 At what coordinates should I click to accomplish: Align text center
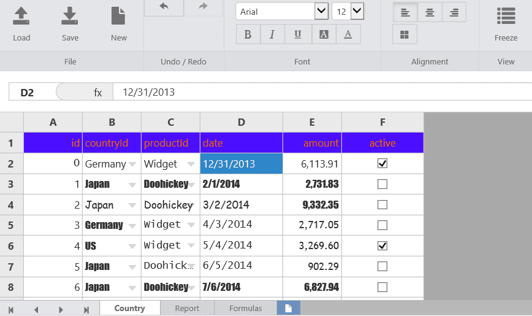coord(430,12)
